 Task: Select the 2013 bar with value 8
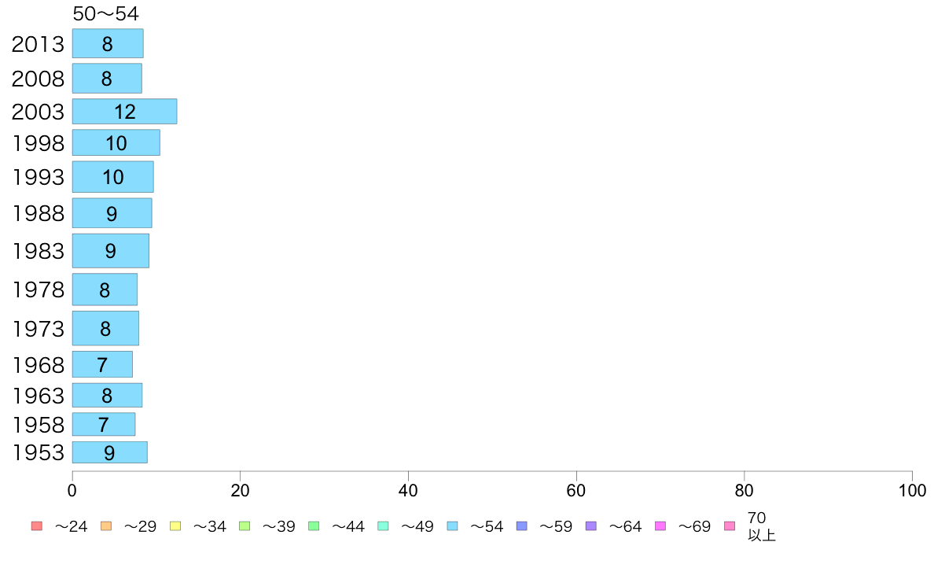(108, 43)
